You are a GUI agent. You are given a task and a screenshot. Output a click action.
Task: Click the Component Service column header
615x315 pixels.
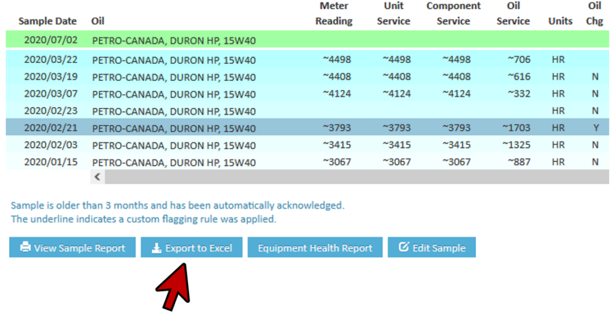click(x=453, y=14)
